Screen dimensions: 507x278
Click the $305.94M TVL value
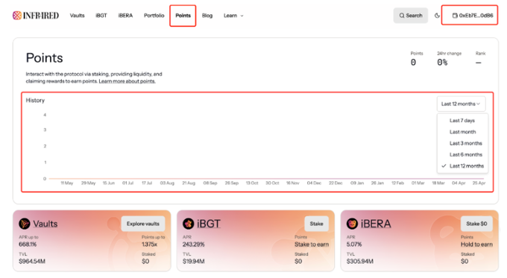[x=360, y=261]
